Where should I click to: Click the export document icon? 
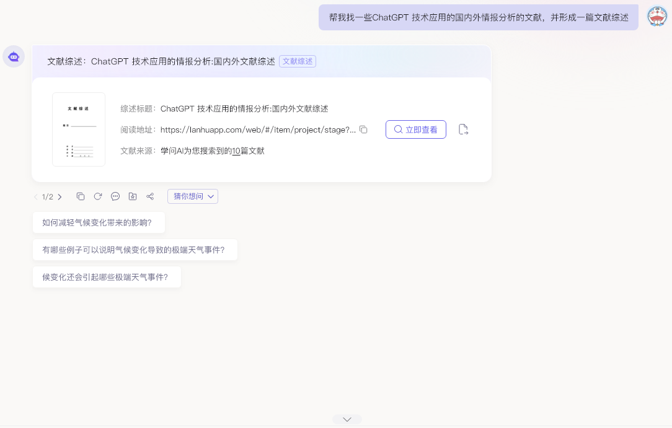pos(463,129)
